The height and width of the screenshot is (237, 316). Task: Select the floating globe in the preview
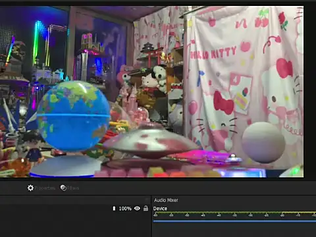pyautogui.click(x=73, y=116)
